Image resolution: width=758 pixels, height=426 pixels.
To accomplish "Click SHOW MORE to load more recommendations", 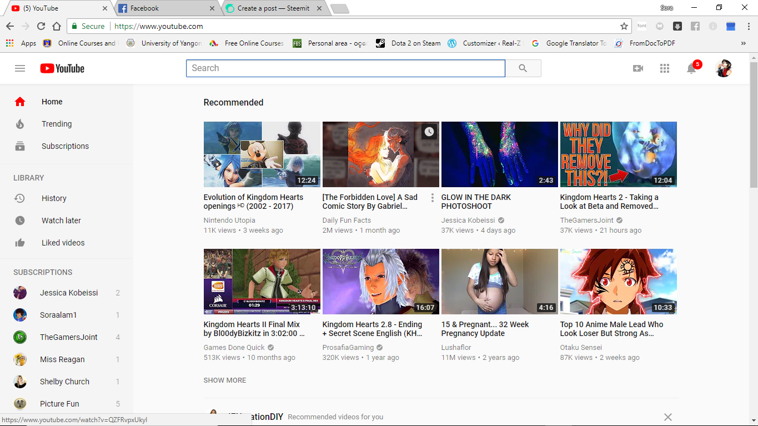I will pos(224,380).
